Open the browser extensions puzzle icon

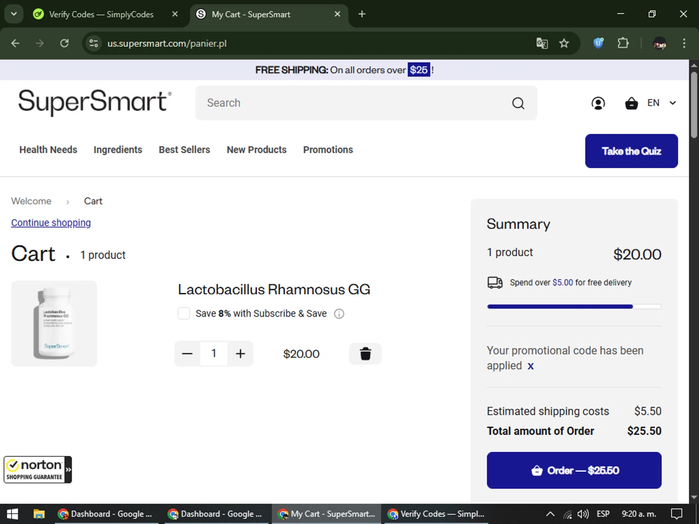(623, 43)
